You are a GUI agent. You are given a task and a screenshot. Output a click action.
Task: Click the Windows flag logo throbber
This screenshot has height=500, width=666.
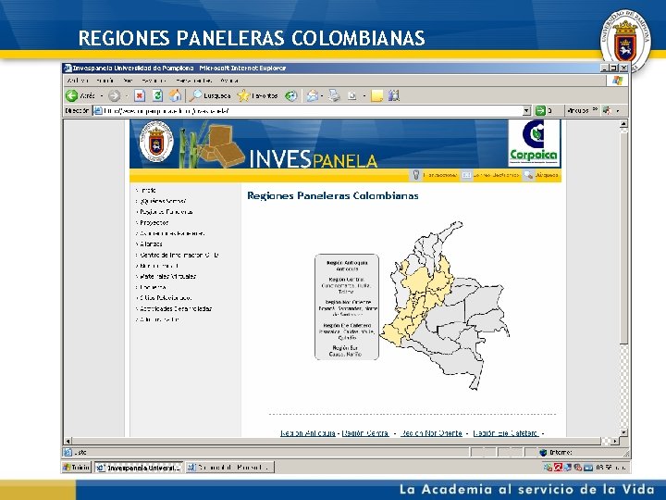pos(617,81)
